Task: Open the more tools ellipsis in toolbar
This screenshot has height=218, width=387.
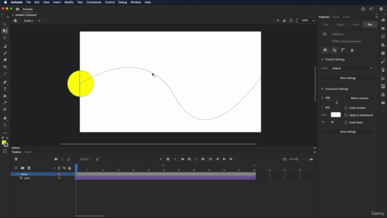Action: 5,133
